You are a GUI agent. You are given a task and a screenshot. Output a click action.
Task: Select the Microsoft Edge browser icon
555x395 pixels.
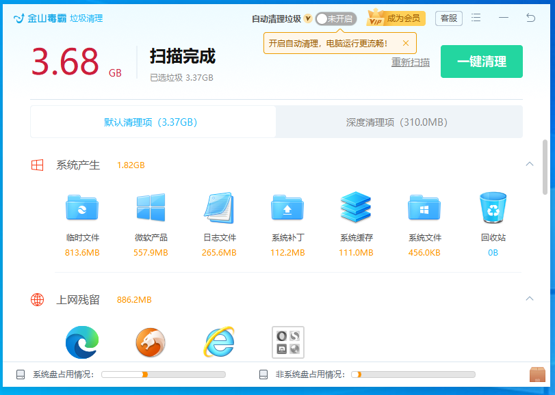pyautogui.click(x=81, y=342)
